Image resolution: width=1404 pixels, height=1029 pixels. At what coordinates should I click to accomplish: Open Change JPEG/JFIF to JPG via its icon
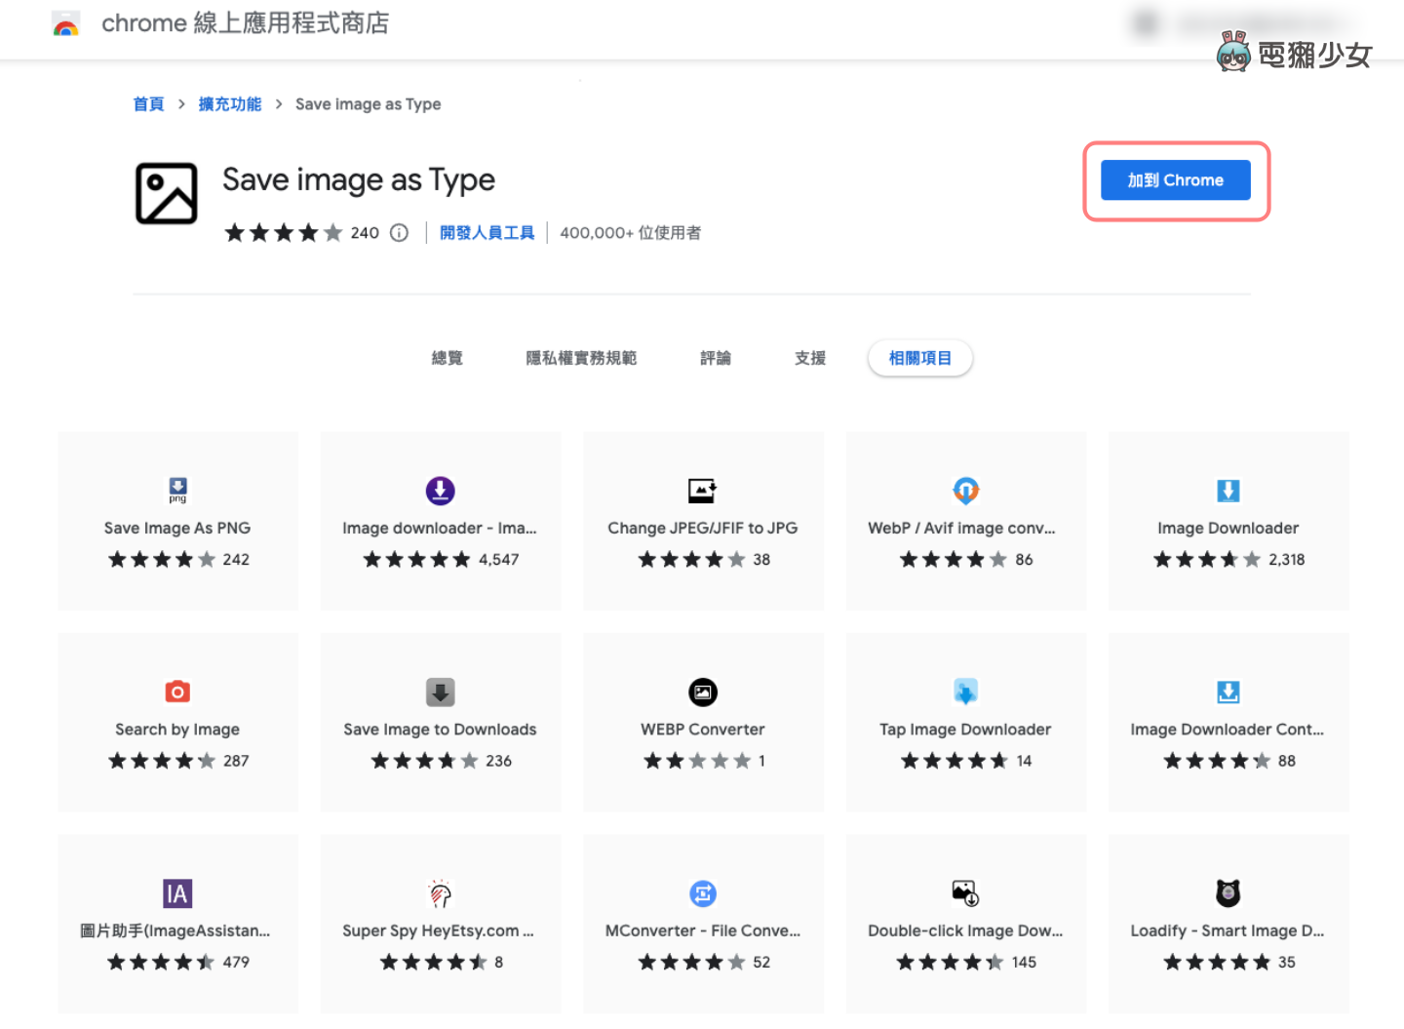coord(703,491)
